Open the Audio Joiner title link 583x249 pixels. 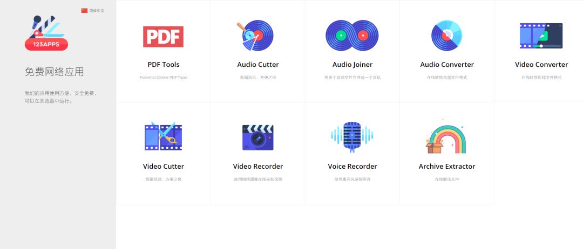(x=352, y=65)
